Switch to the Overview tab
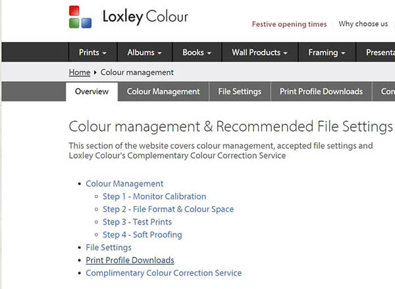The image size is (395, 289). [x=92, y=92]
